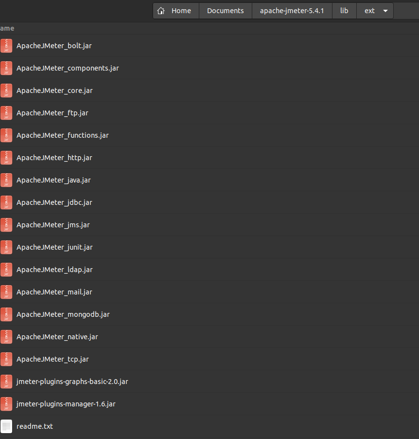This screenshot has width=419, height=439.
Task: Click the ApacheJMeter_core.jar archive icon
Action: click(x=6, y=91)
